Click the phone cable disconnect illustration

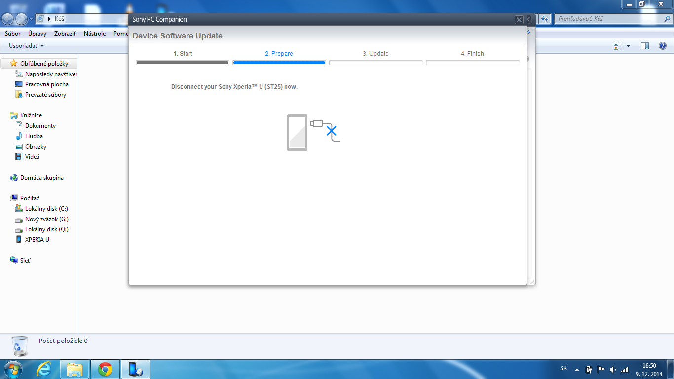(x=314, y=132)
